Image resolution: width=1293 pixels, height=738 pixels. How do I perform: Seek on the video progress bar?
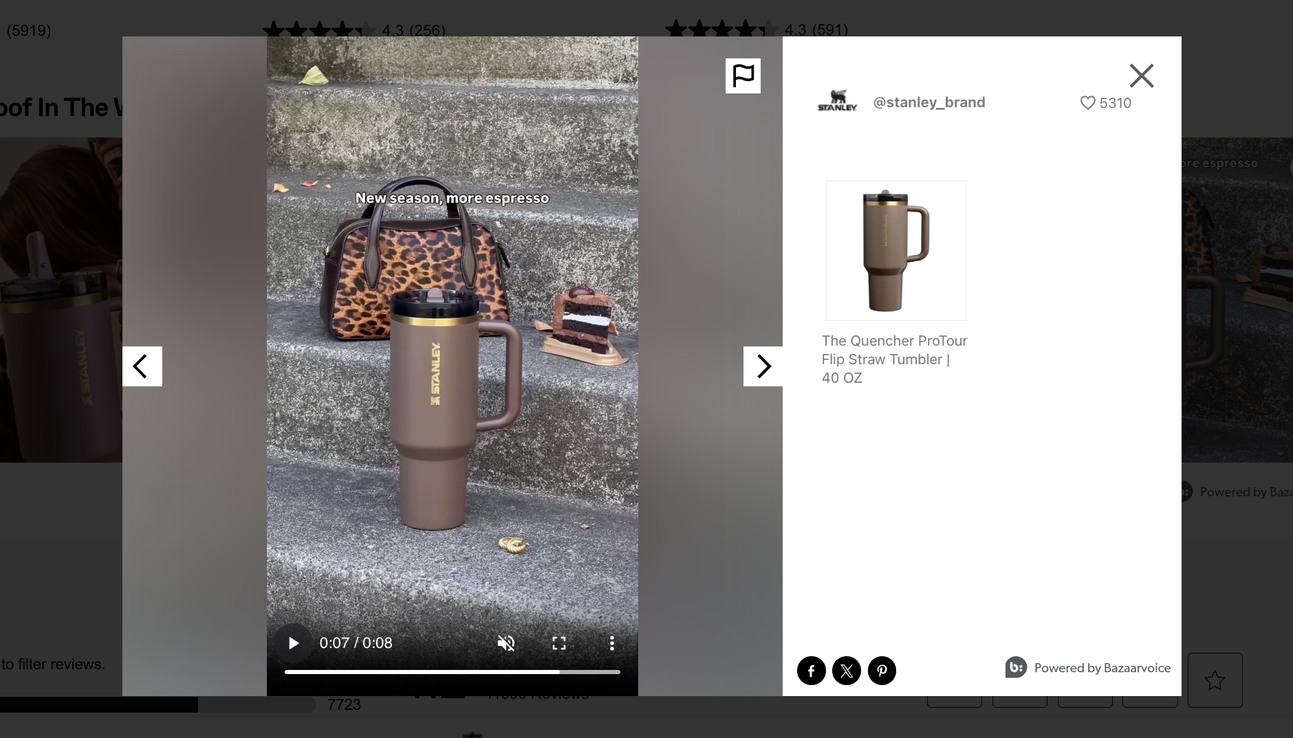(x=453, y=672)
